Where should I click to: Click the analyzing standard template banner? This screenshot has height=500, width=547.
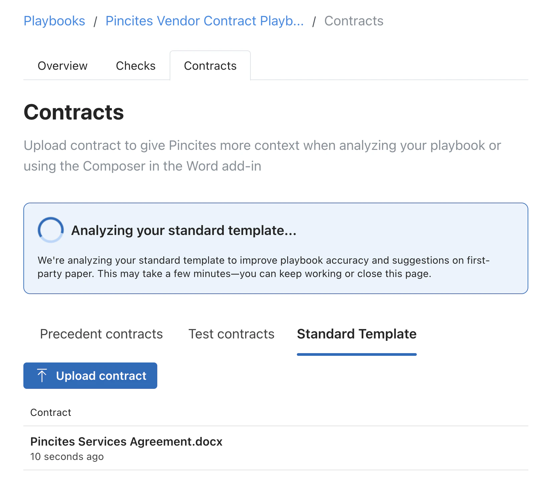click(273, 248)
